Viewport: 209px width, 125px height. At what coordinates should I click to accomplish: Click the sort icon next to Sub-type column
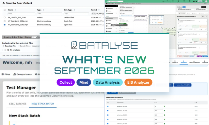point(74,10)
